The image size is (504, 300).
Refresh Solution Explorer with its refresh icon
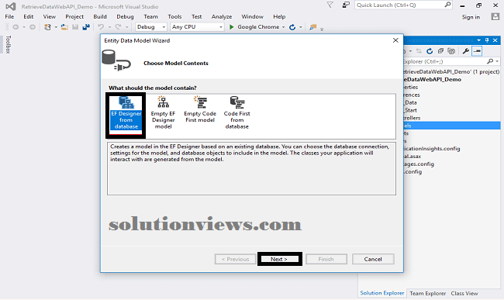tap(430, 51)
